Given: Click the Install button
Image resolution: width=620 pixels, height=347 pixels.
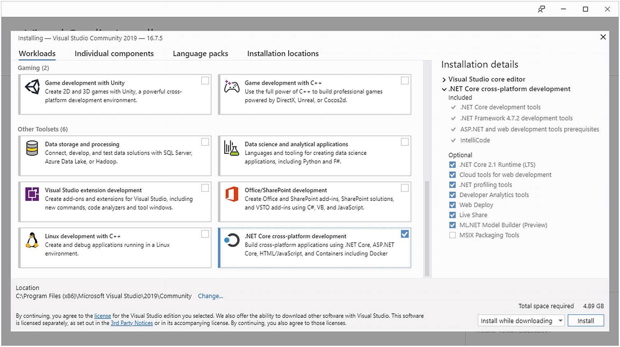Looking at the screenshot, I should pyautogui.click(x=585, y=320).
